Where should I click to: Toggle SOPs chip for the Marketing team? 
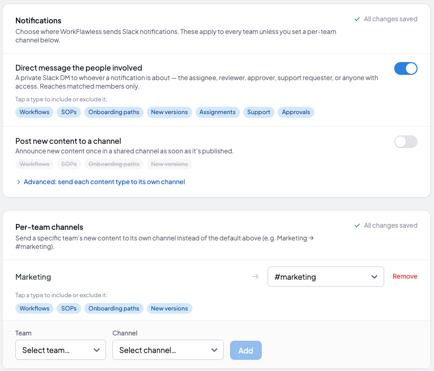coord(69,308)
